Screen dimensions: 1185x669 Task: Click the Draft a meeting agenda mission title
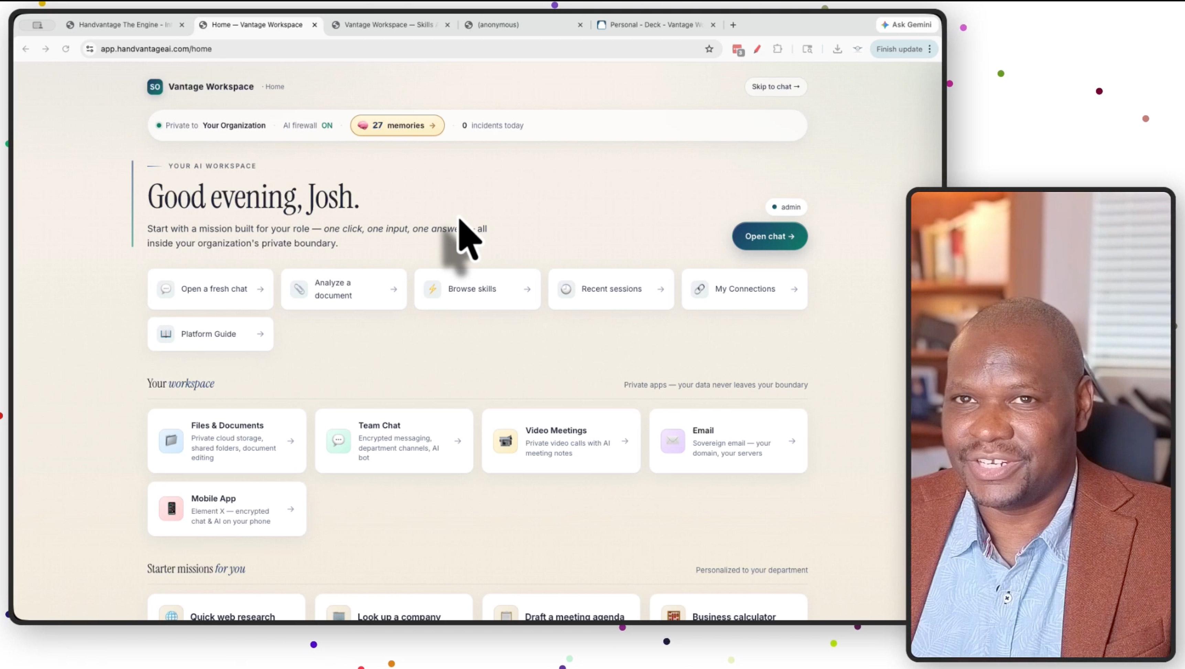coord(575,616)
